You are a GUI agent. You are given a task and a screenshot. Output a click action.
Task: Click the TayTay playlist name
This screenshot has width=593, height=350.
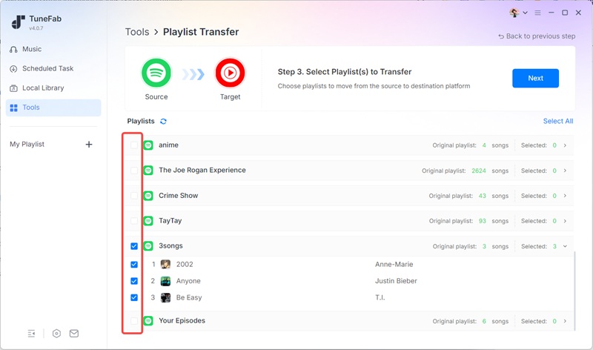pyautogui.click(x=170, y=220)
